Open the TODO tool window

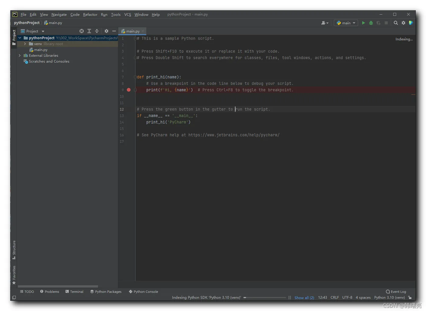coord(27,292)
